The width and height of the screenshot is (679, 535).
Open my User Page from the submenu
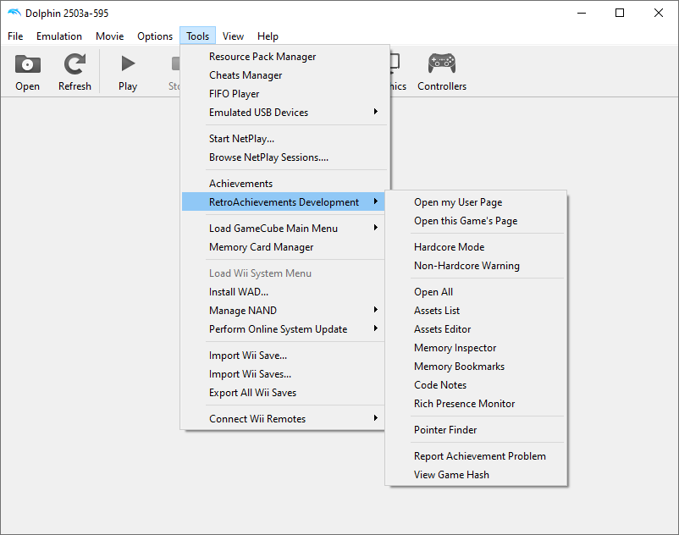pyautogui.click(x=457, y=202)
